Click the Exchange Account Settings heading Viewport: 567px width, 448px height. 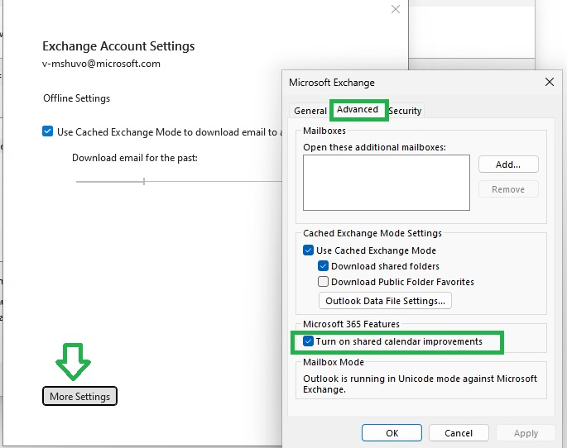(118, 46)
